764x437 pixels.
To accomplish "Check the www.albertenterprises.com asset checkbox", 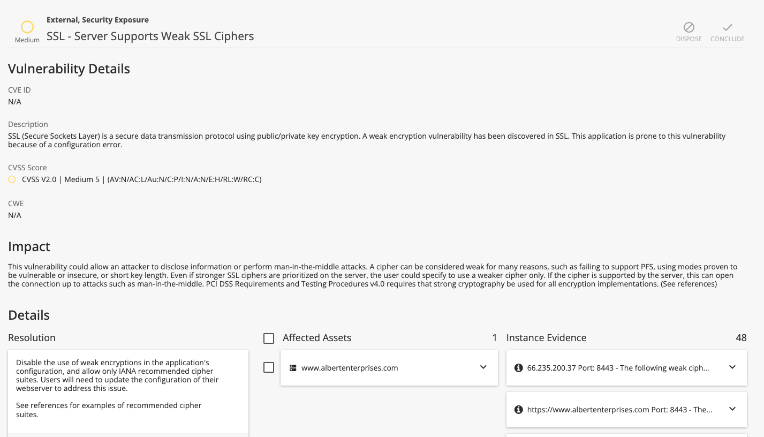I will pyautogui.click(x=269, y=367).
